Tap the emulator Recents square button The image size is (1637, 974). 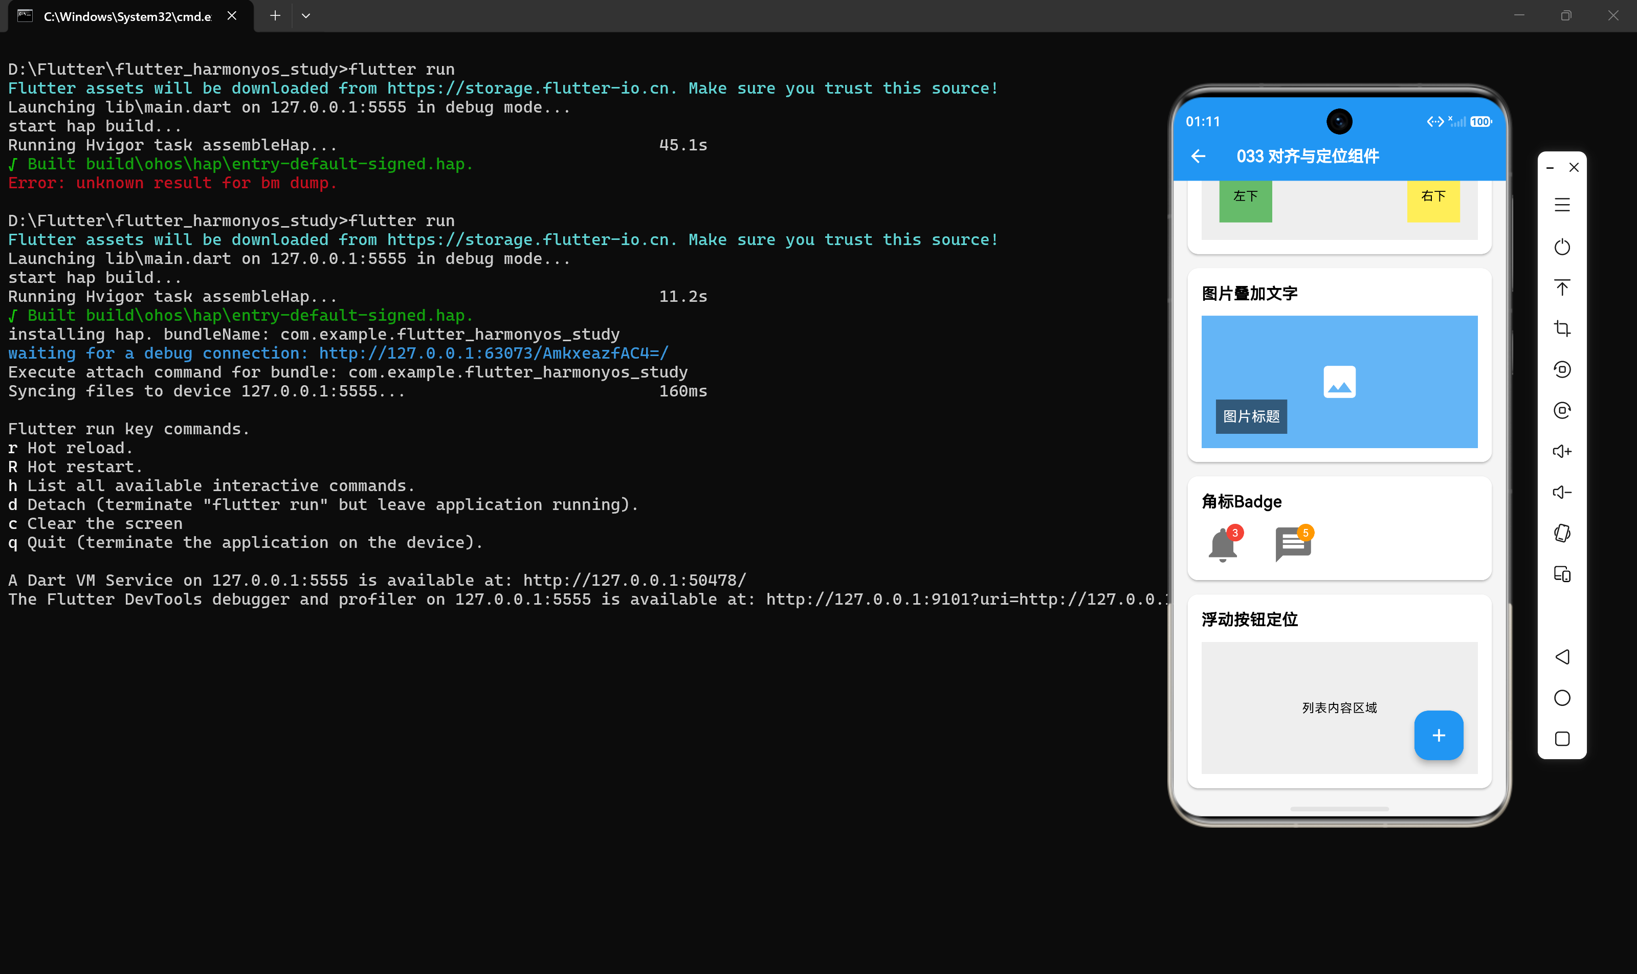pyautogui.click(x=1562, y=739)
